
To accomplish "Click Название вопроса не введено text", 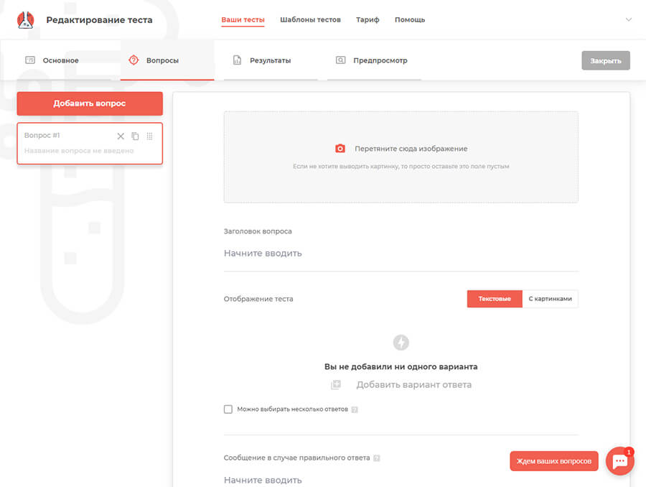I will [79, 151].
